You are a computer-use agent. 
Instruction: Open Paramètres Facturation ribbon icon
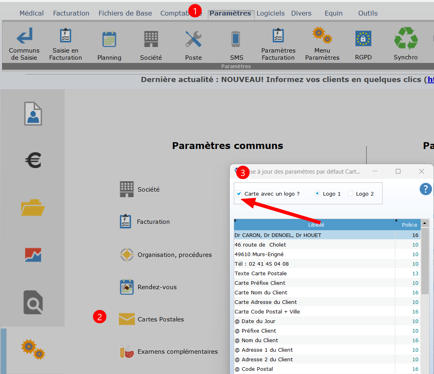click(278, 44)
